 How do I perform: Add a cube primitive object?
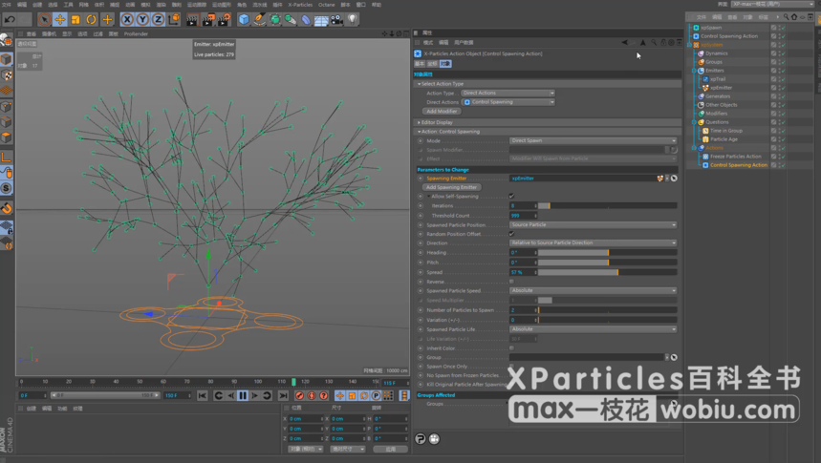(244, 20)
